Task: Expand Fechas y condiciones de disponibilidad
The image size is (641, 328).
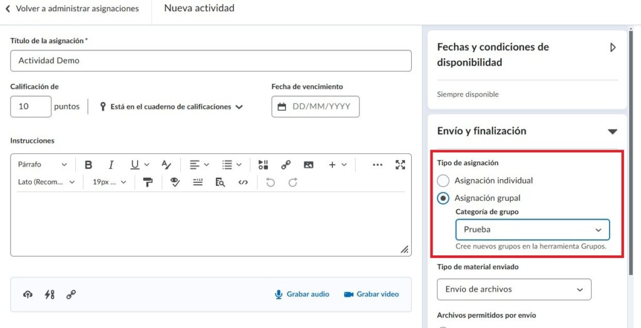Action: tap(612, 48)
